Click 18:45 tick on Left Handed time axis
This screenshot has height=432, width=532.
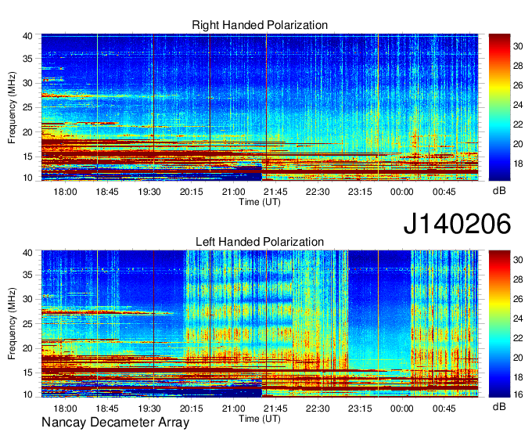click(107, 409)
